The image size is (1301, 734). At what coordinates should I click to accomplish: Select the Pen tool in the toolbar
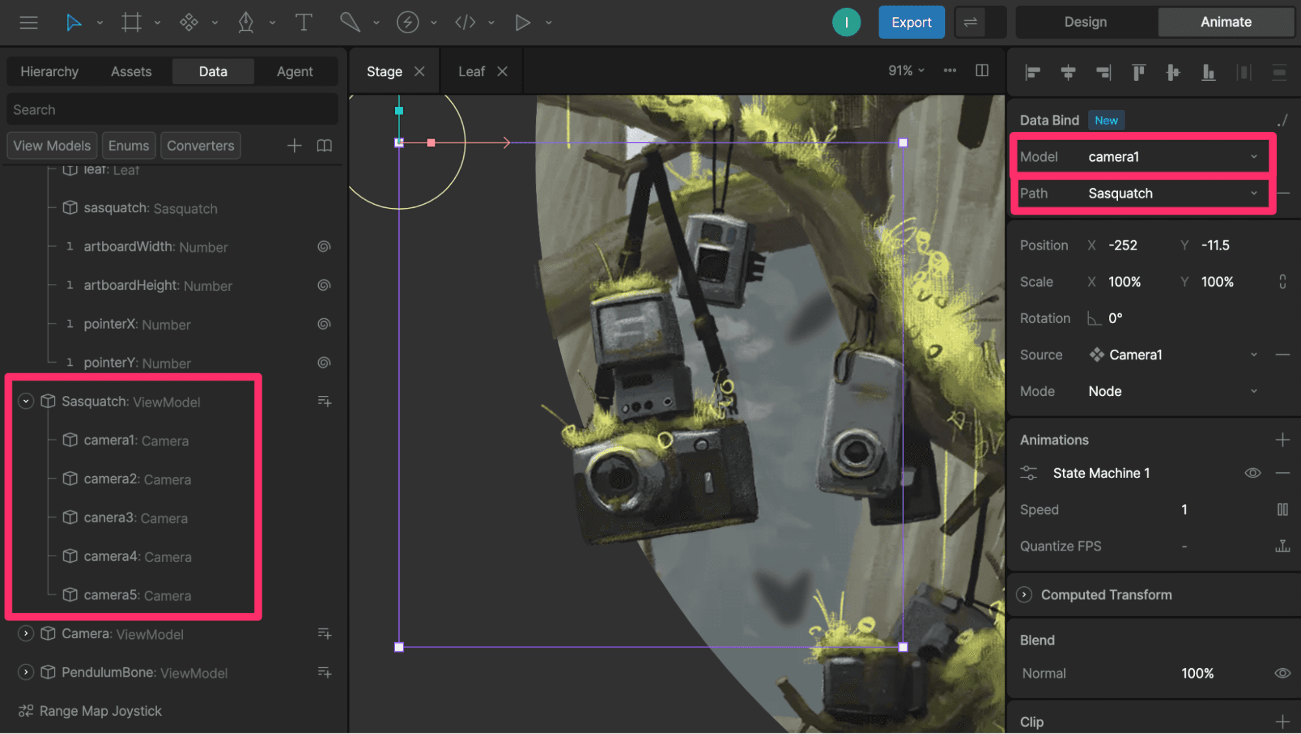pyautogui.click(x=245, y=23)
